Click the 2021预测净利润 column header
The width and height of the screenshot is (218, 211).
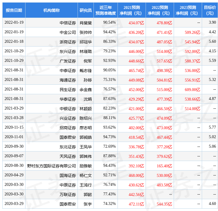(132, 10)
